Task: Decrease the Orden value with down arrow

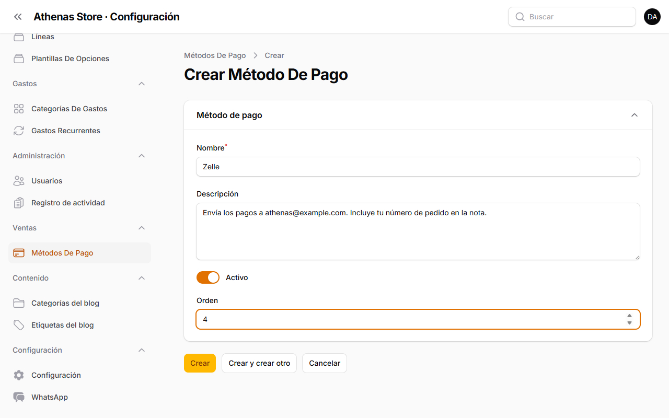Action: 629,323
